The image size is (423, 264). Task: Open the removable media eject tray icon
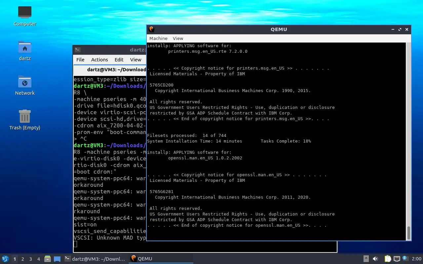click(366, 259)
